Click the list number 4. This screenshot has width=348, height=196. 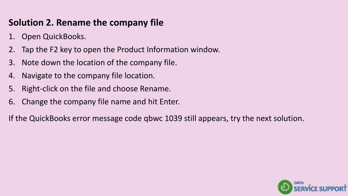click(x=12, y=76)
